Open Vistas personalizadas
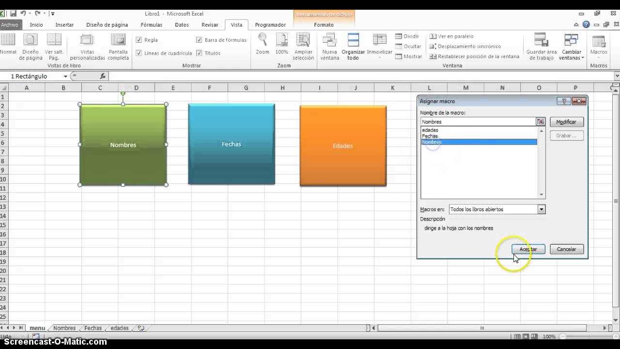Screen dimensions: 620x349 [x=87, y=47]
